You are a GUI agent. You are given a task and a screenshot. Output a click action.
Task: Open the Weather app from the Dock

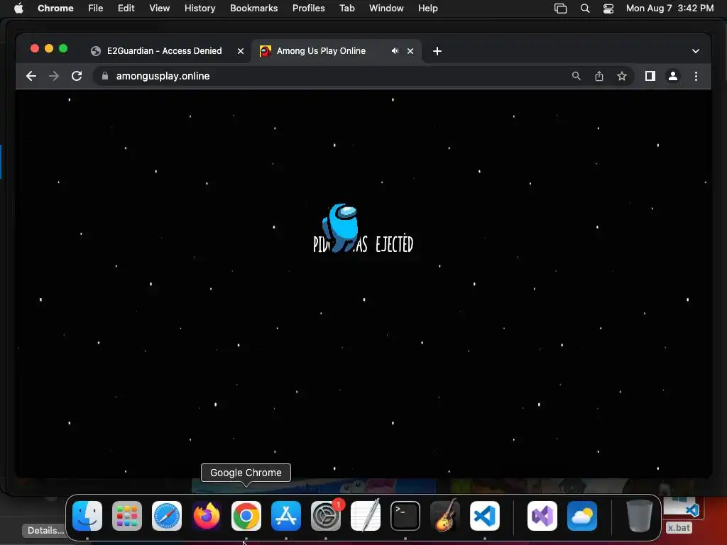pyautogui.click(x=582, y=515)
